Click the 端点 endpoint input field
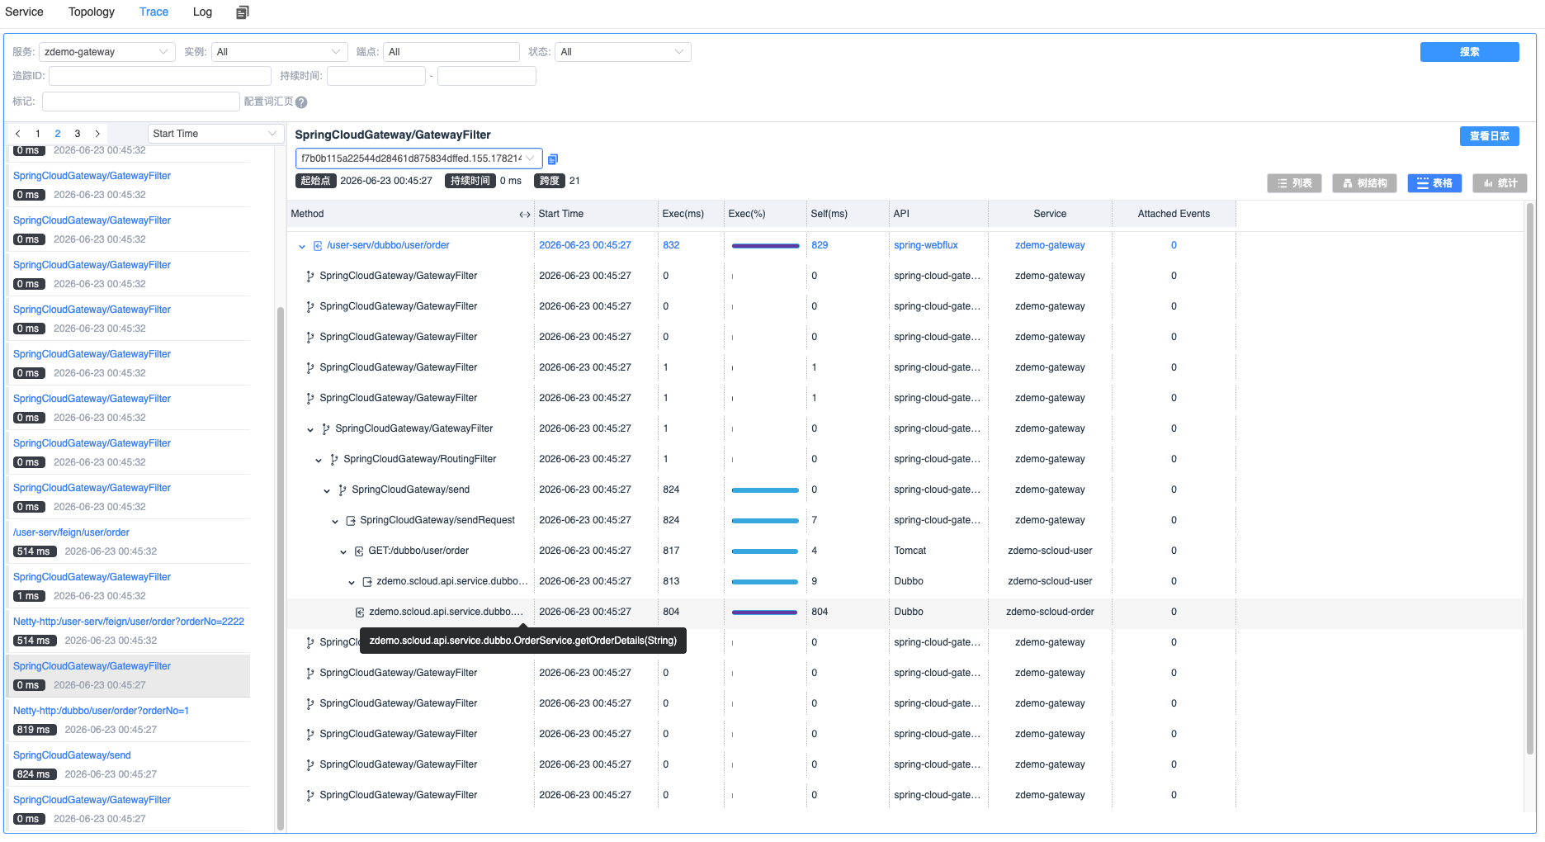This screenshot has height=842, width=1545. point(451,52)
